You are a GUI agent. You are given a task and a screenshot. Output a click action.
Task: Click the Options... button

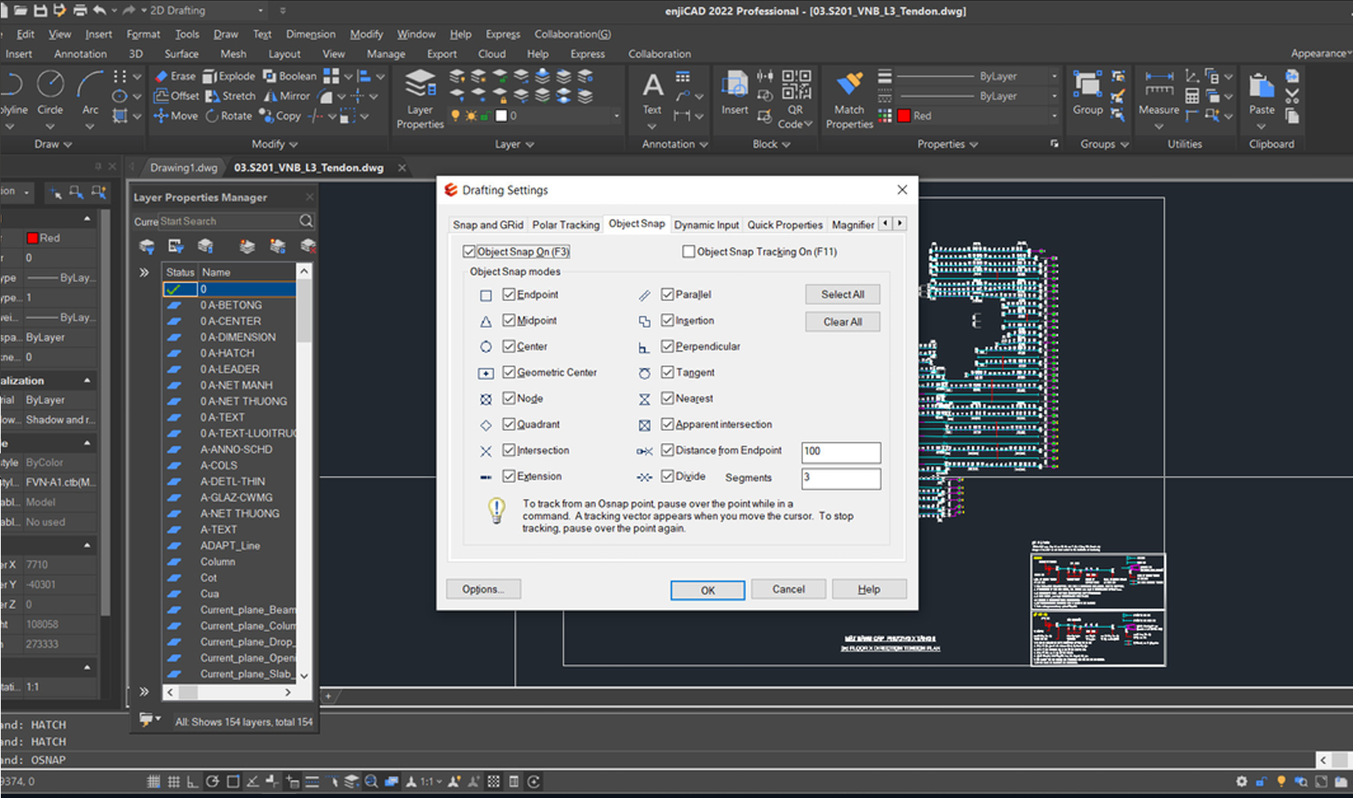(483, 589)
